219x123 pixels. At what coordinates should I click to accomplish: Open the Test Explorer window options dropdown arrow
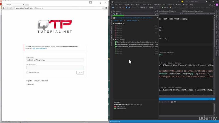point(153,11)
